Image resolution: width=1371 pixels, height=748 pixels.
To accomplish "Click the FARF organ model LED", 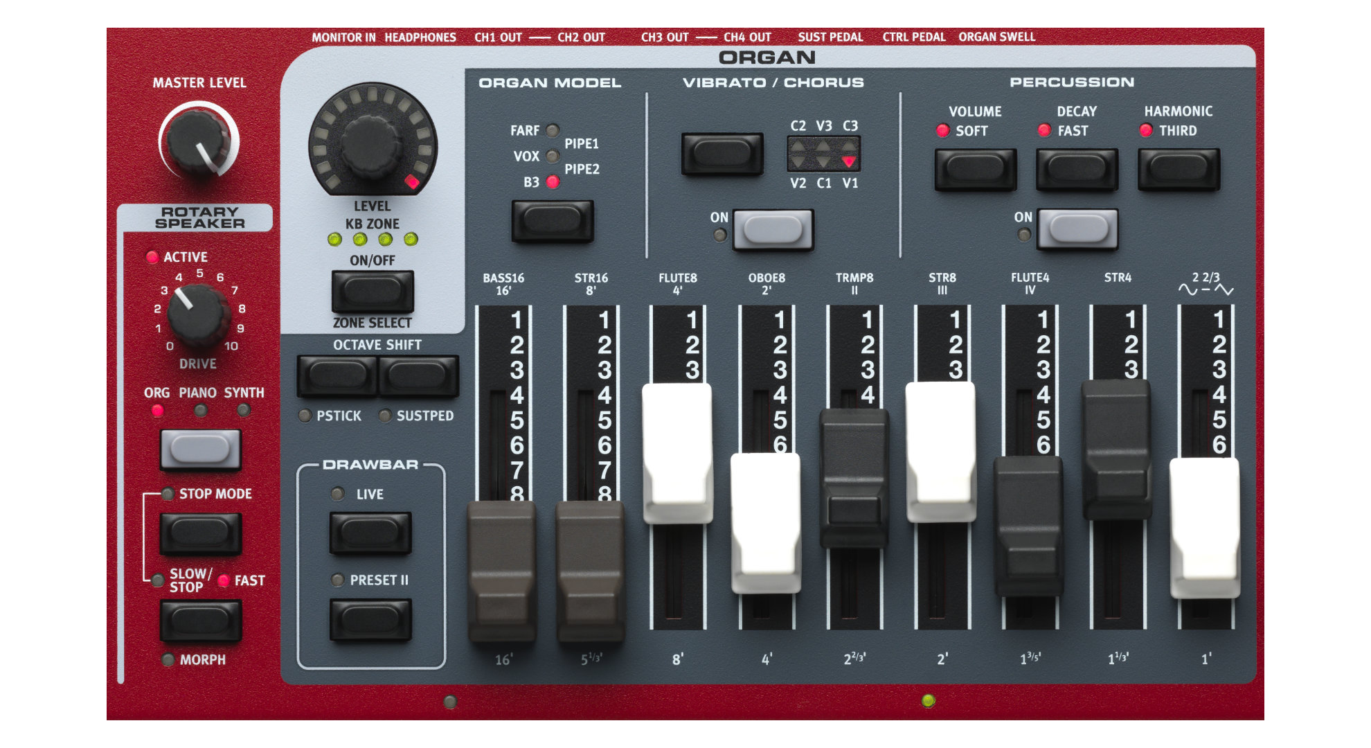I will [x=553, y=130].
